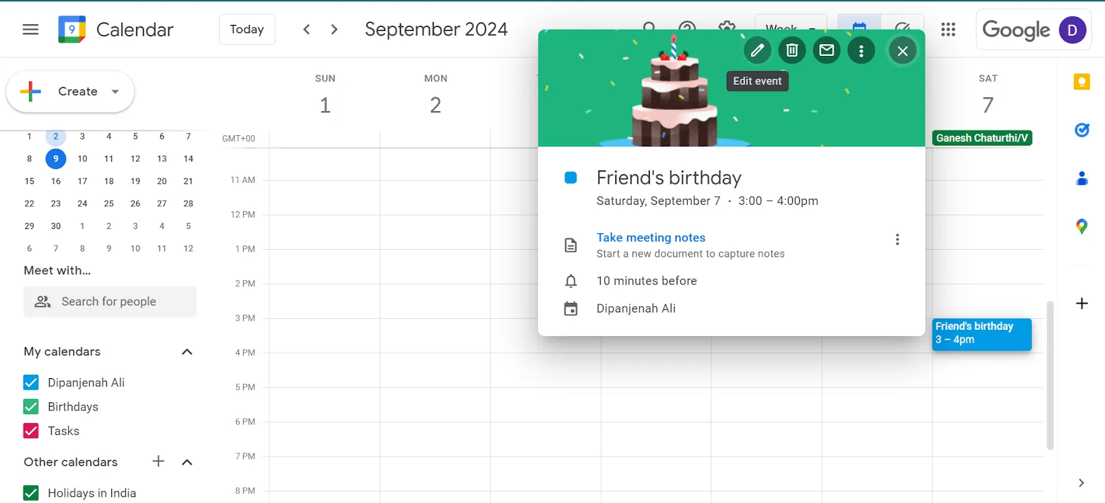
Task: Open the Create button dropdown arrow
Action: (x=115, y=91)
